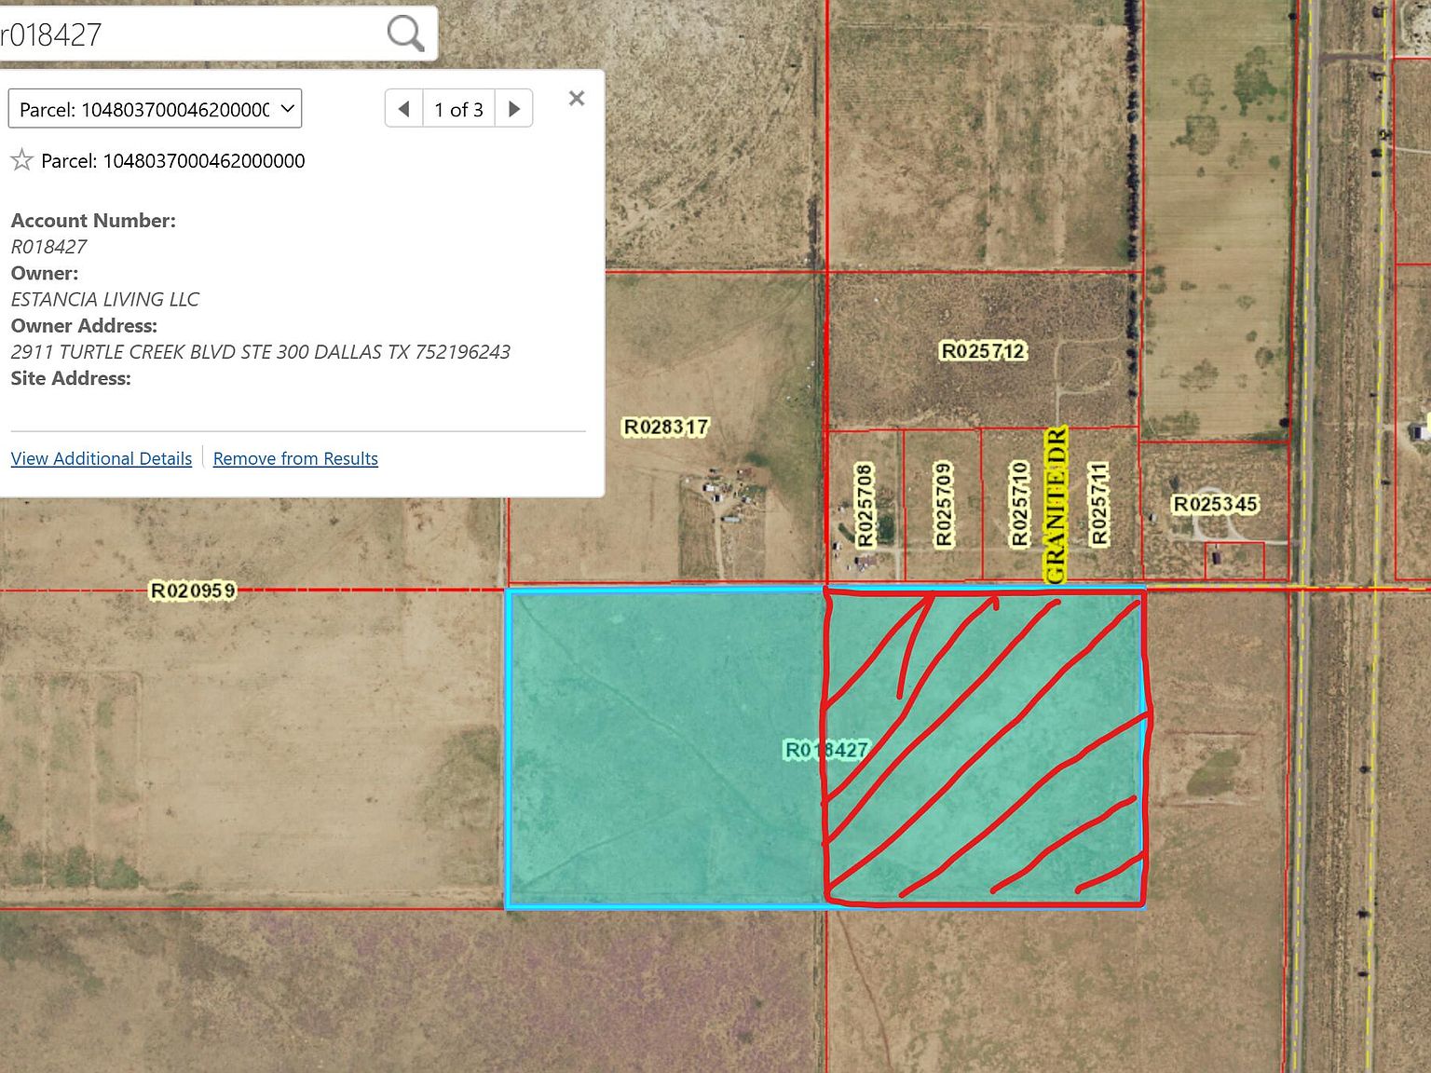The image size is (1431, 1073).
Task: Select parcel R025709 on the map
Action: coord(943,503)
